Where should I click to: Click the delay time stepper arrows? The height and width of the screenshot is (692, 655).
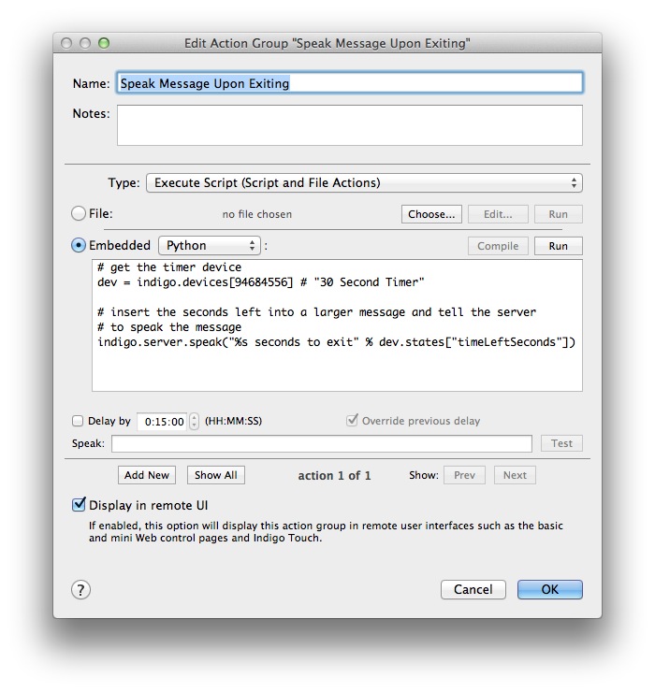(194, 422)
